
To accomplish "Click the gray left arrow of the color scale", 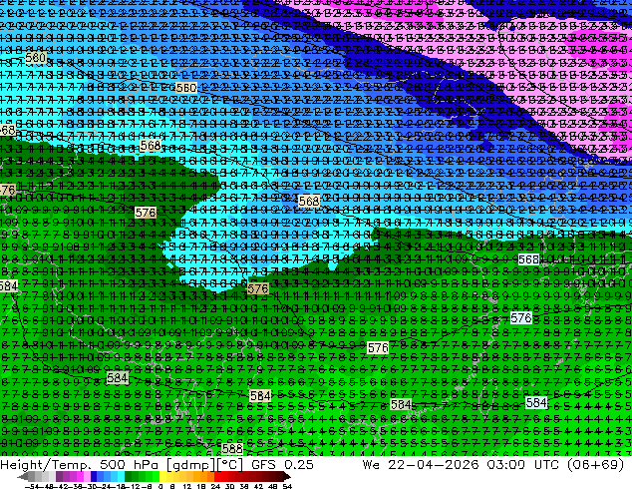I will [23, 477].
